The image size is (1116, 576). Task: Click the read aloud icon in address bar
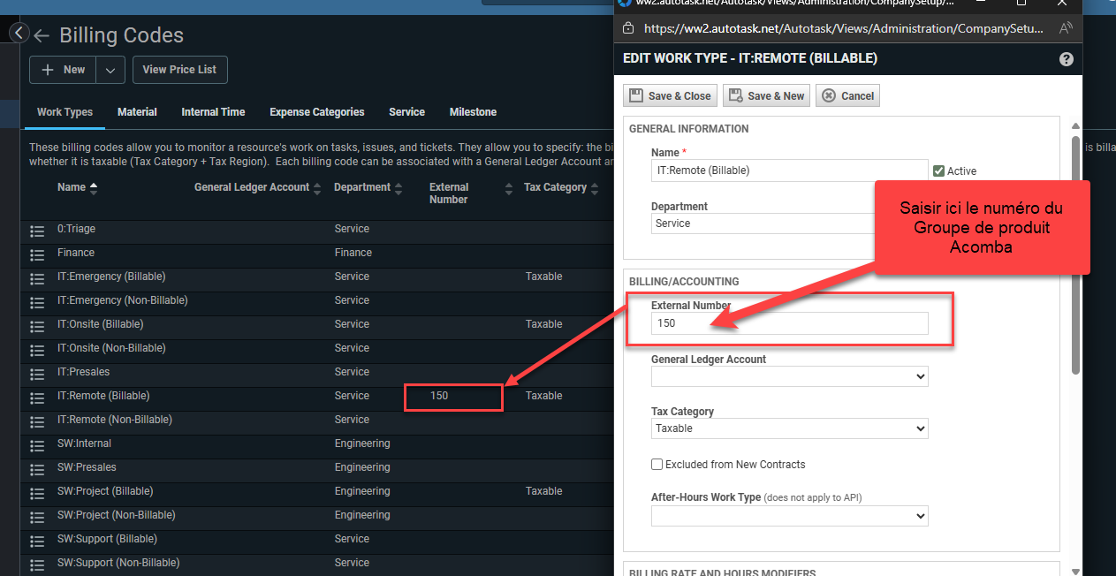(1066, 28)
